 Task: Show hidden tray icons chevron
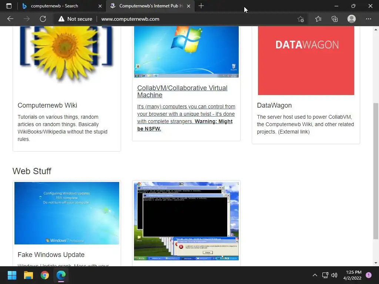pos(315,275)
